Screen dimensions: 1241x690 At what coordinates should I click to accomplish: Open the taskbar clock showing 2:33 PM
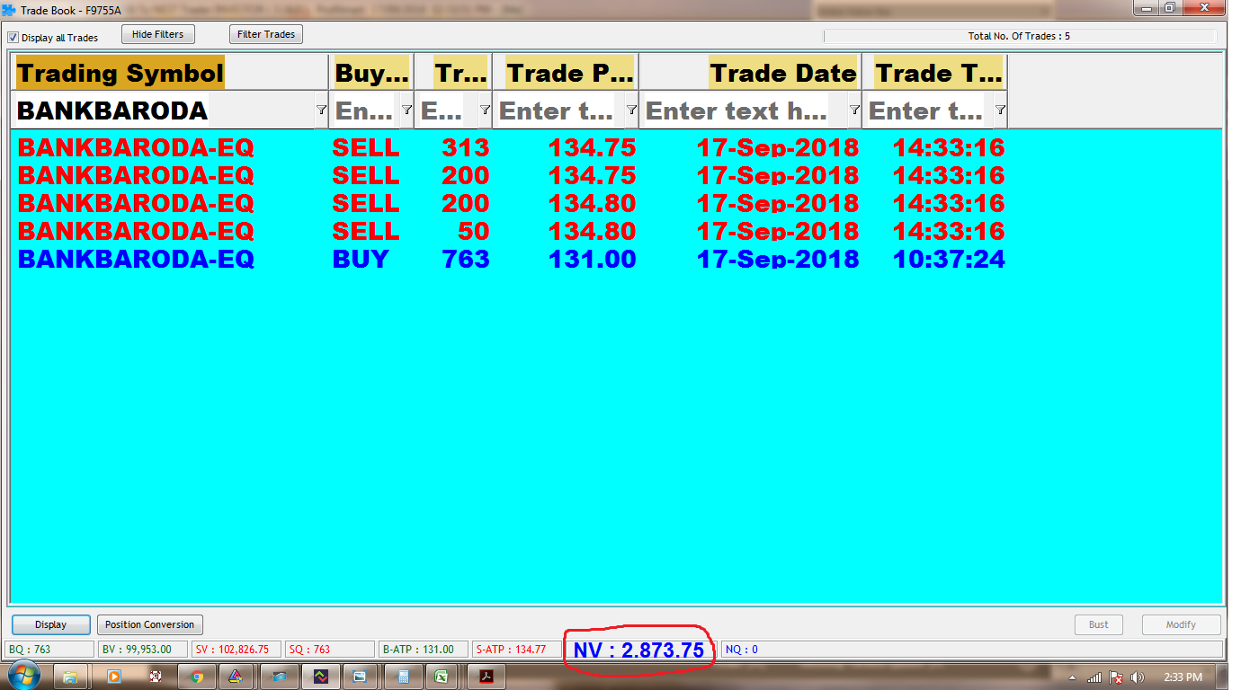(1183, 677)
